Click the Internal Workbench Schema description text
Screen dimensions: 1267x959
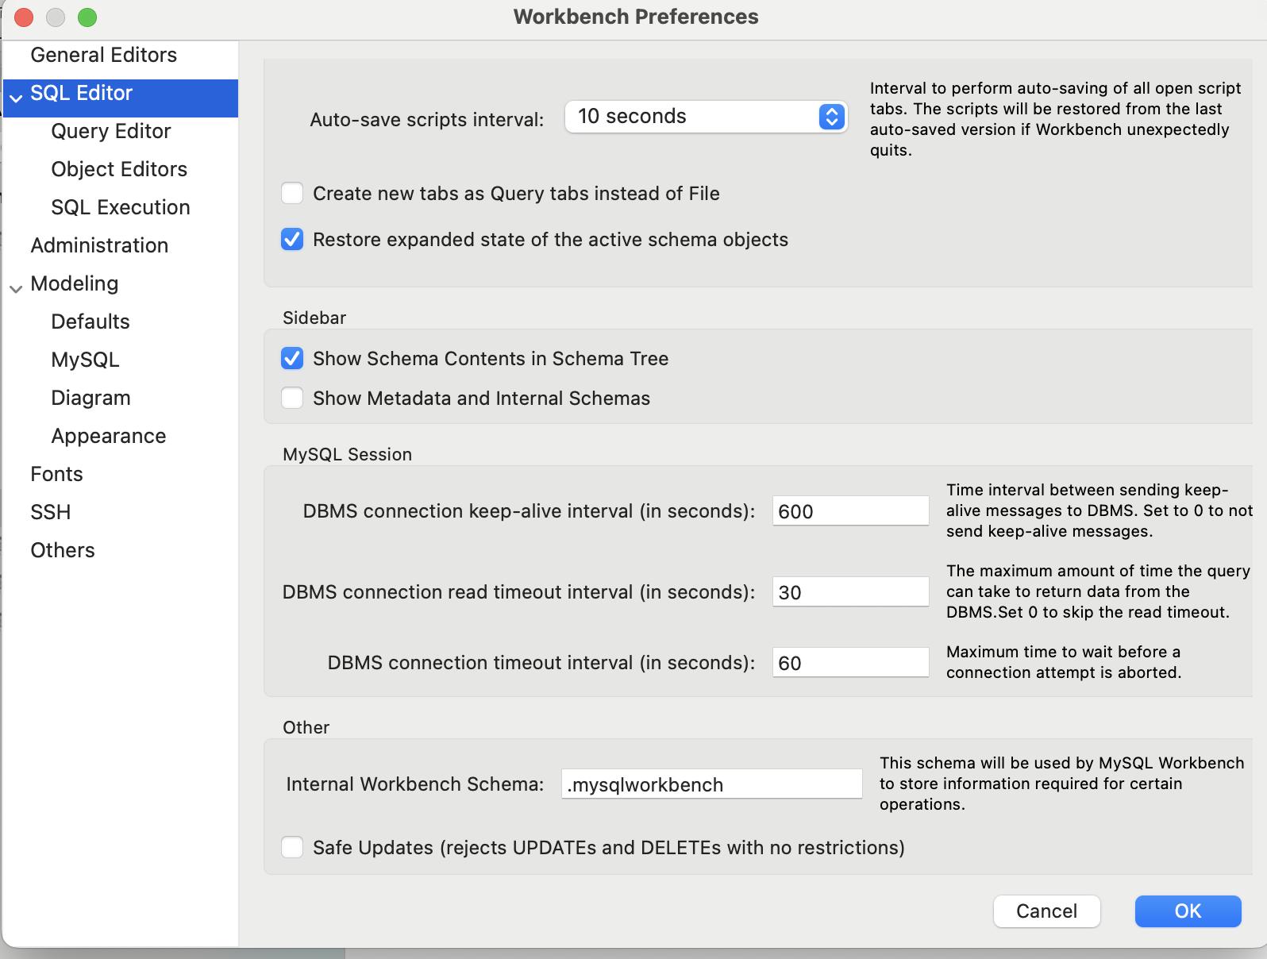click(x=1061, y=784)
